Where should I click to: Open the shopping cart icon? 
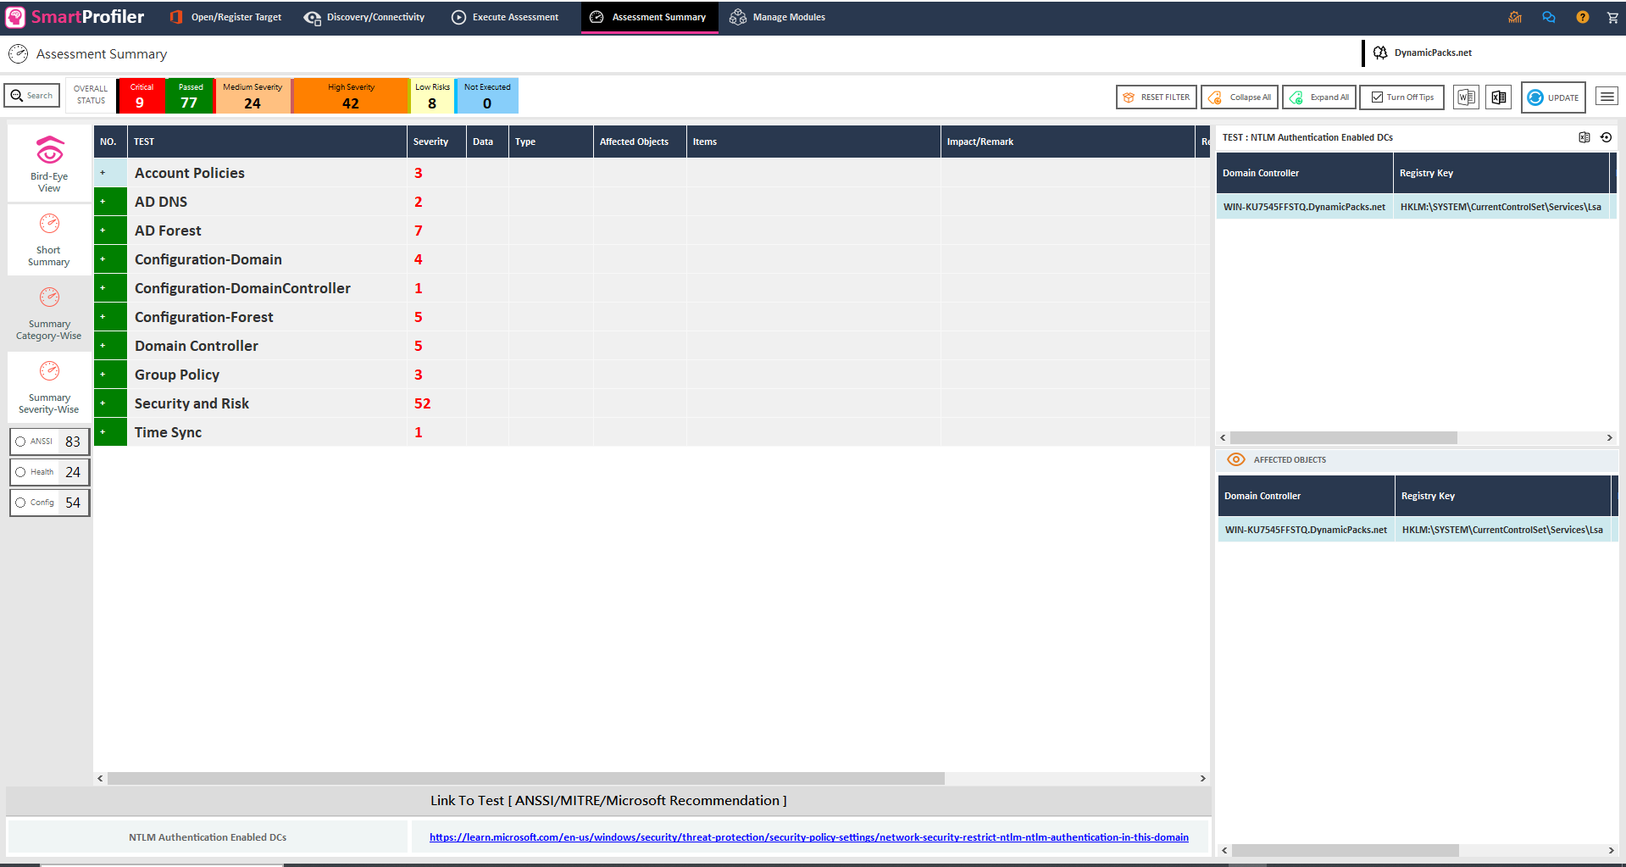[1612, 17]
